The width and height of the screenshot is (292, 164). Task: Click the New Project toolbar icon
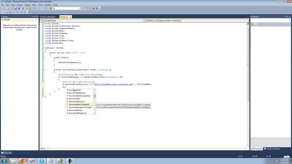[4, 8]
